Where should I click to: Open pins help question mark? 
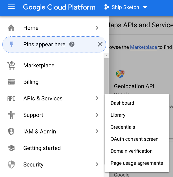click(72, 44)
